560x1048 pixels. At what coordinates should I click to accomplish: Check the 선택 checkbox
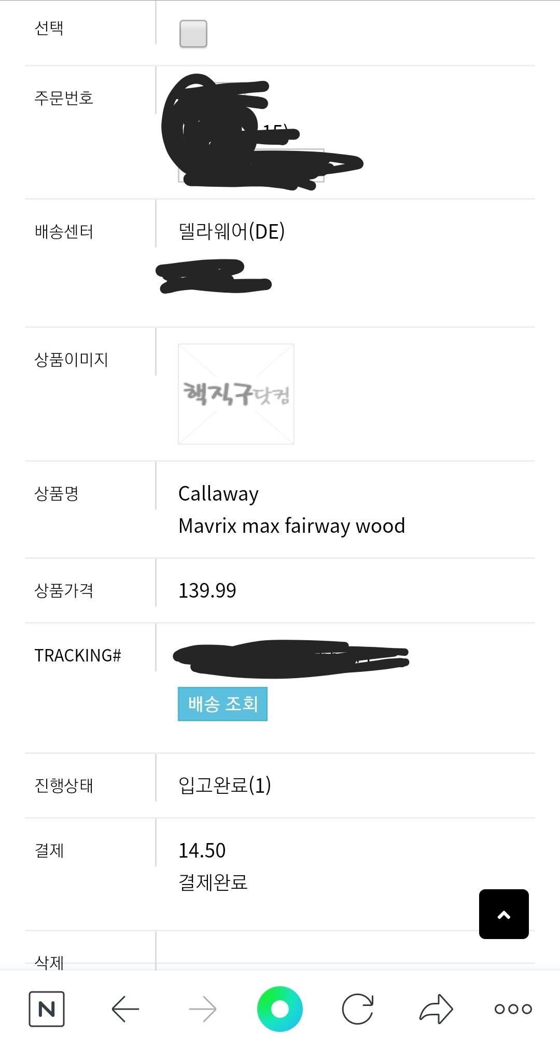[193, 34]
